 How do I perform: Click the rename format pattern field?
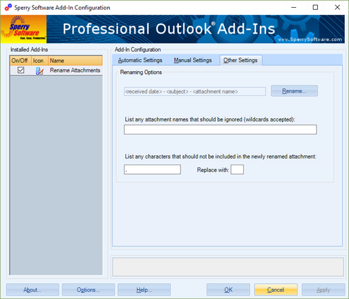(195, 92)
